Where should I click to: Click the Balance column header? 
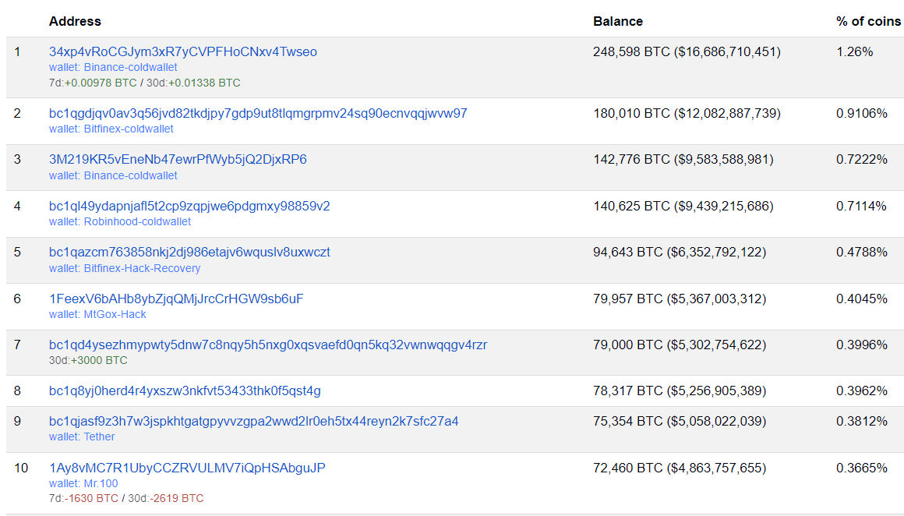click(617, 21)
